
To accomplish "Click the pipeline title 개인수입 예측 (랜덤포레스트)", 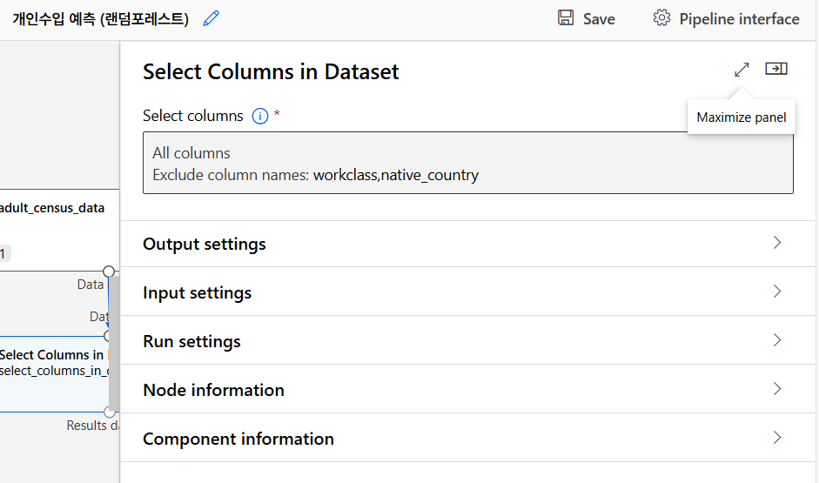I will click(x=101, y=19).
